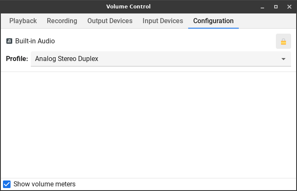Go to the Output Devices tab

pyautogui.click(x=110, y=21)
